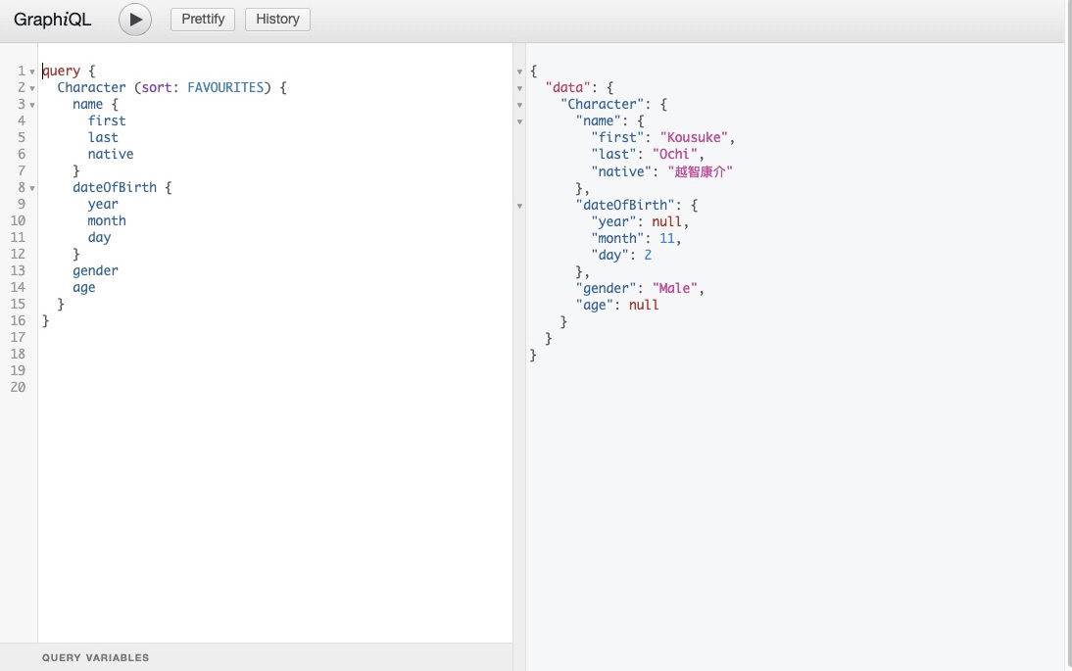The image size is (1072, 671).
Task: Click the Prettify button
Action: click(x=203, y=20)
